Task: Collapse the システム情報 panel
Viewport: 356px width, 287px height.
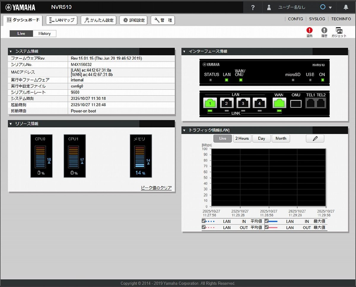Action: coord(11,52)
